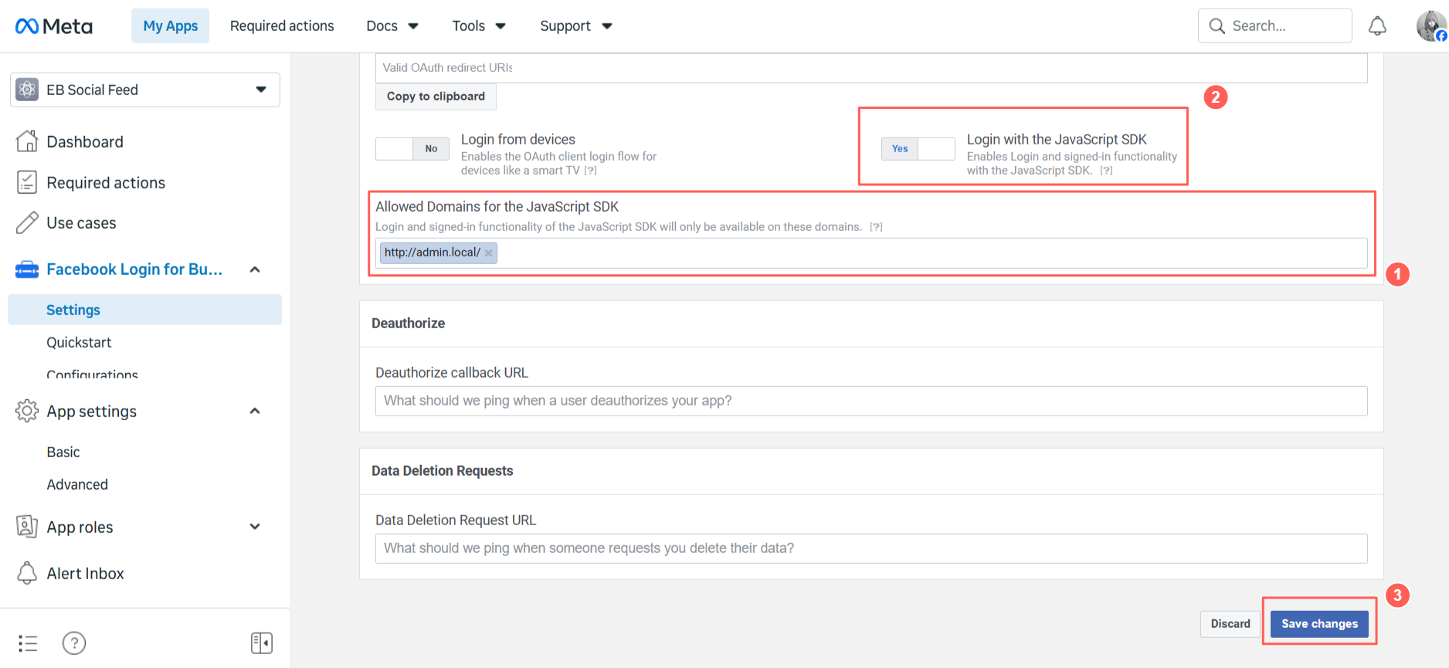This screenshot has width=1449, height=668.
Task: Collapse the sidebar panel icon
Action: (262, 643)
